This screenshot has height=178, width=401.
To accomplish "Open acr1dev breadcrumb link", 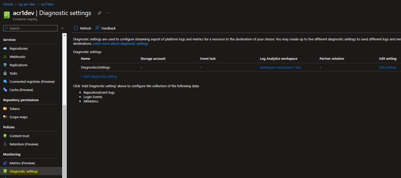I will pyautogui.click(x=47, y=4).
